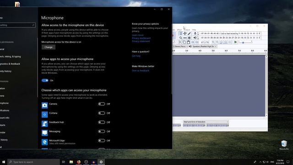Open the Effect menu in Audacity

(x=179, y=30)
